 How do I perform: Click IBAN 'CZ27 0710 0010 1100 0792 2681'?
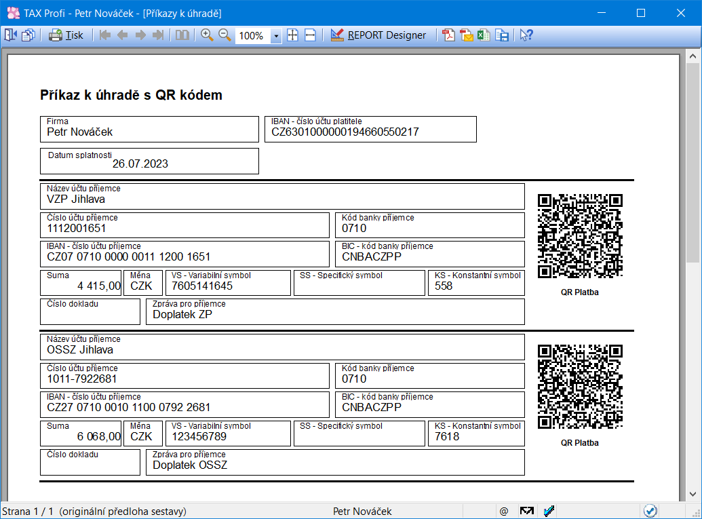point(128,408)
